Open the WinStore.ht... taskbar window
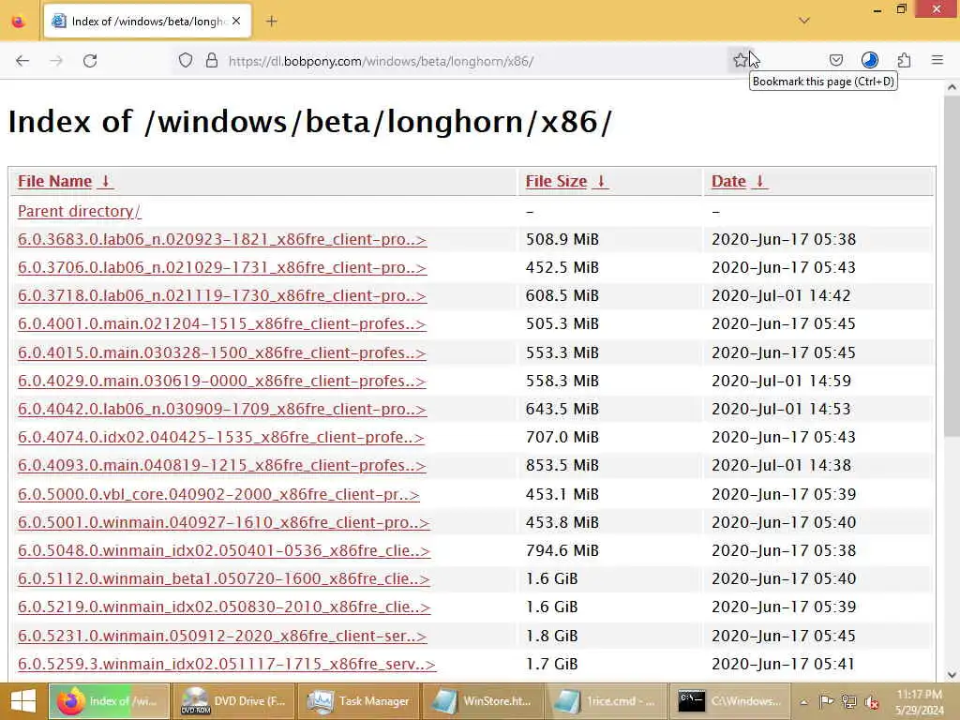The width and height of the screenshot is (960, 720). tap(483, 701)
